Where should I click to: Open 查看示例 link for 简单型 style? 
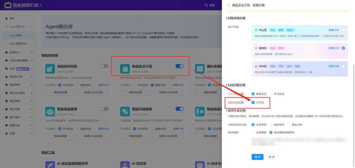coord(334,48)
